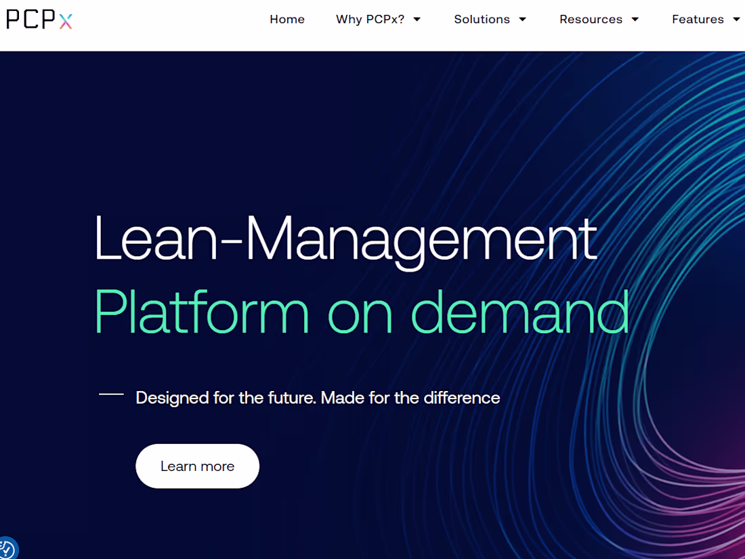Click the Learn more pill-shaped control
Image resolution: width=745 pixels, height=559 pixels.
pyautogui.click(x=197, y=465)
